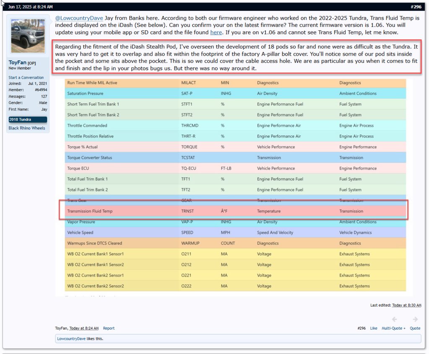This screenshot has width=429, height=354.
Task: Click Throttle Position Relative cell
Action: (90, 136)
